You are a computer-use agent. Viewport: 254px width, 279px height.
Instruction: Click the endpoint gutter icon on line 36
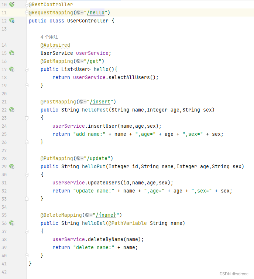click(x=12, y=223)
